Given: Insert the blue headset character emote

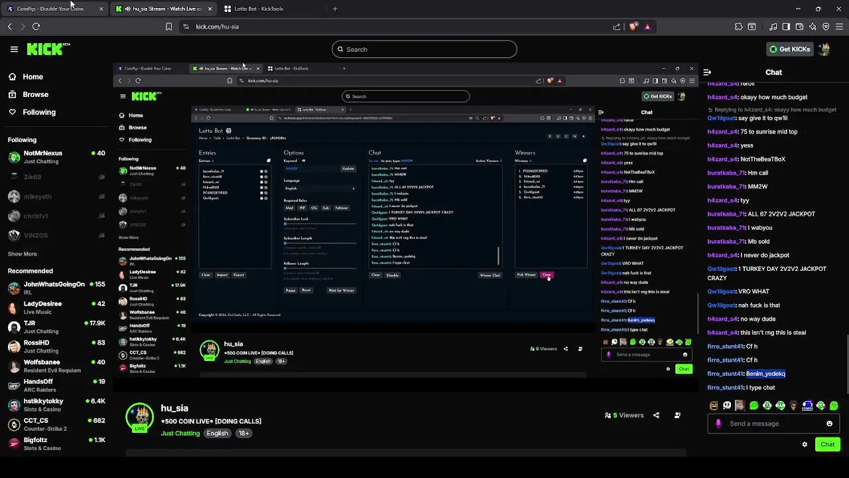Looking at the screenshot, I should point(807,406).
